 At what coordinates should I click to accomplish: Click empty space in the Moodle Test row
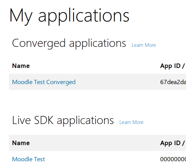click(103, 159)
